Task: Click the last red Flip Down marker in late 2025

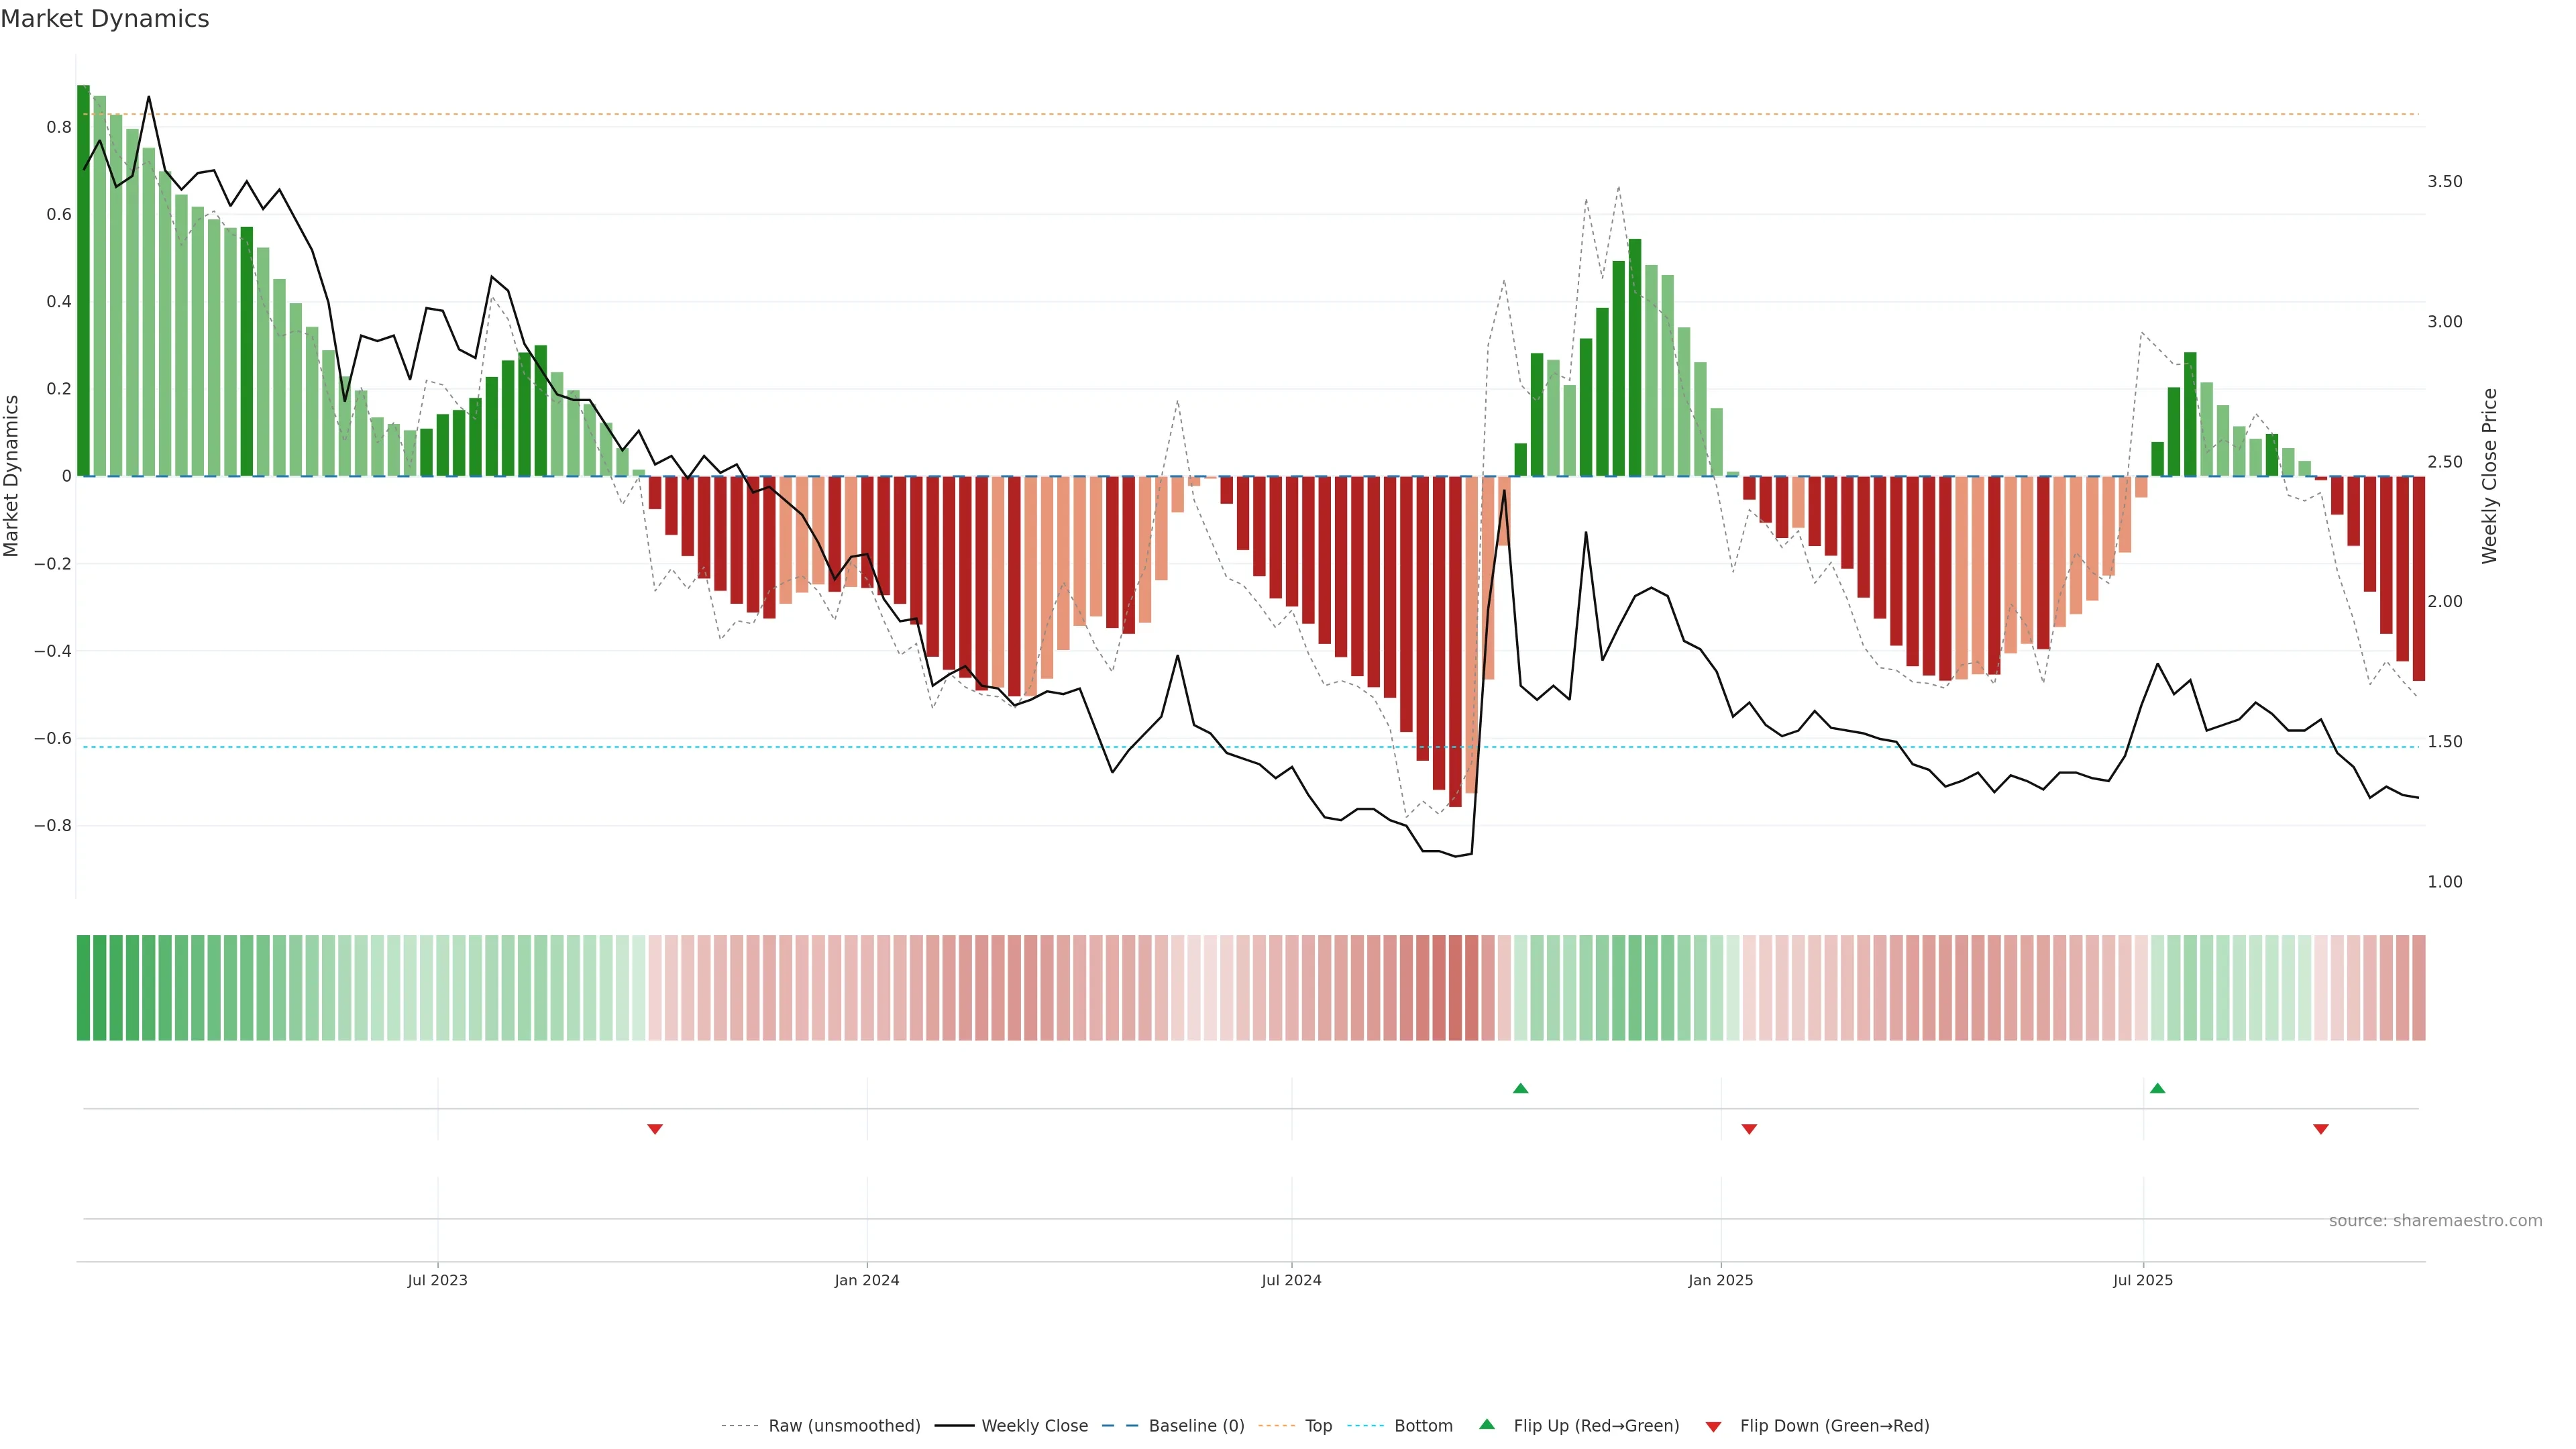Action: (x=2321, y=1129)
